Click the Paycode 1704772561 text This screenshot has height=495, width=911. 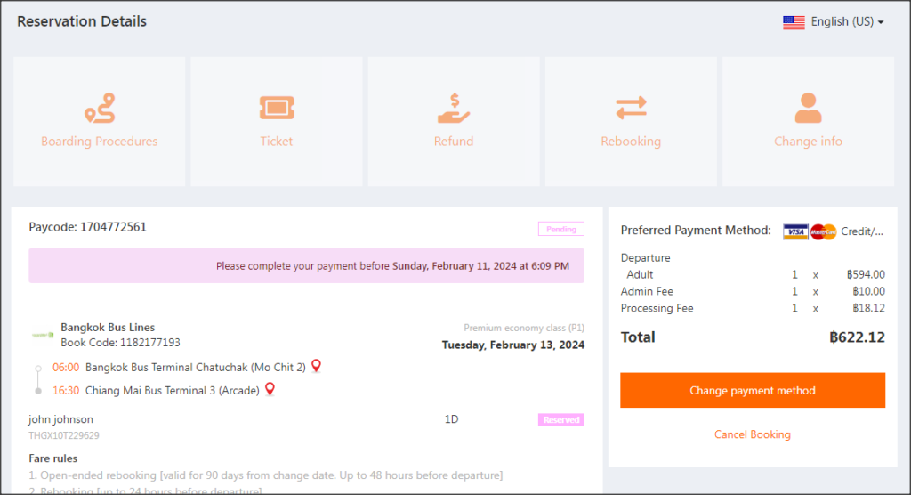pos(87,227)
